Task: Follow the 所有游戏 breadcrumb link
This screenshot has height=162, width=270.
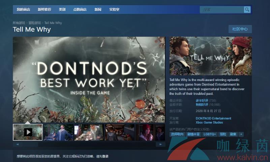Action: (19, 23)
